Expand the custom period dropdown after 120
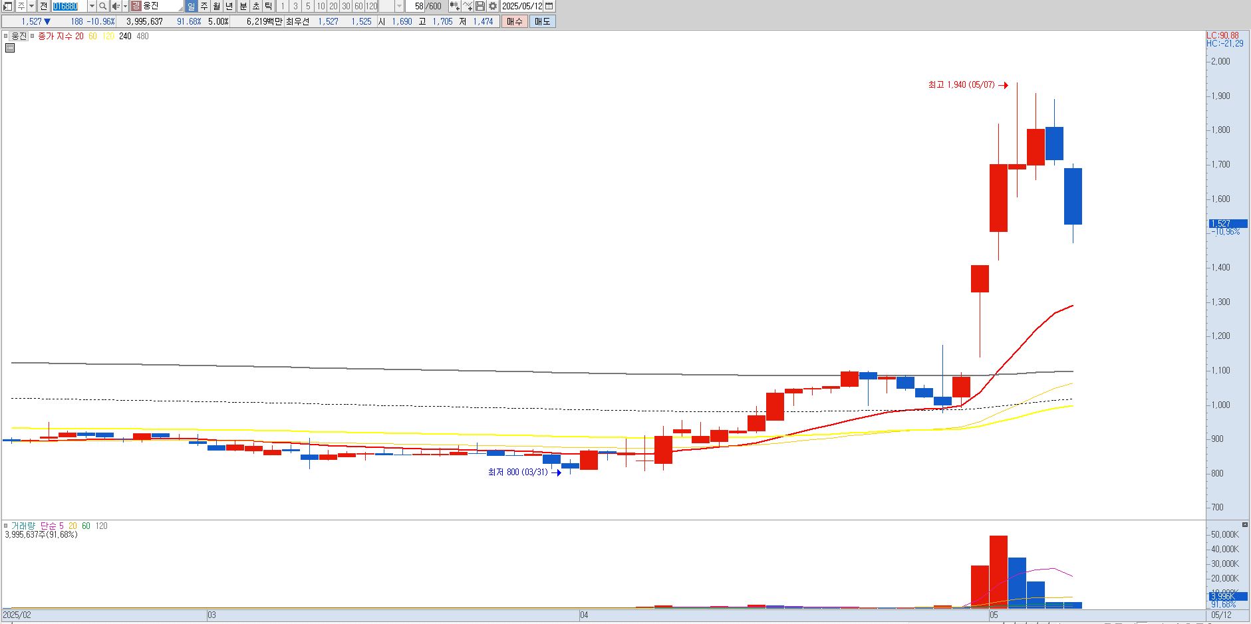 (x=399, y=6)
